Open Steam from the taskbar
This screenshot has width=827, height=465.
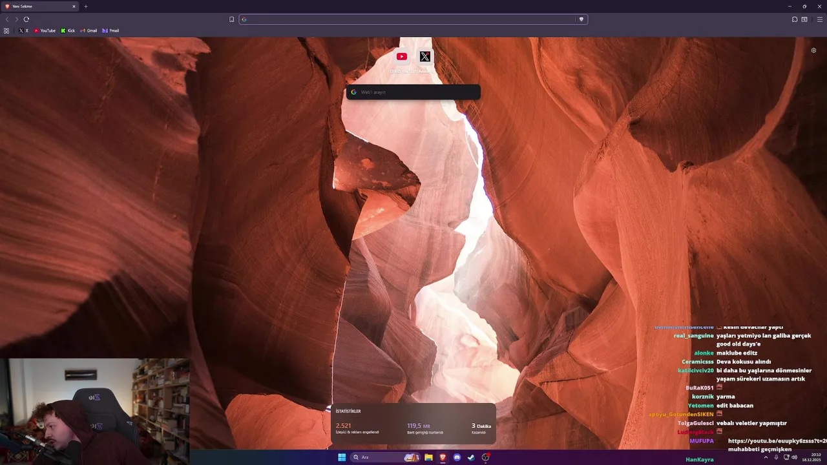click(x=471, y=457)
